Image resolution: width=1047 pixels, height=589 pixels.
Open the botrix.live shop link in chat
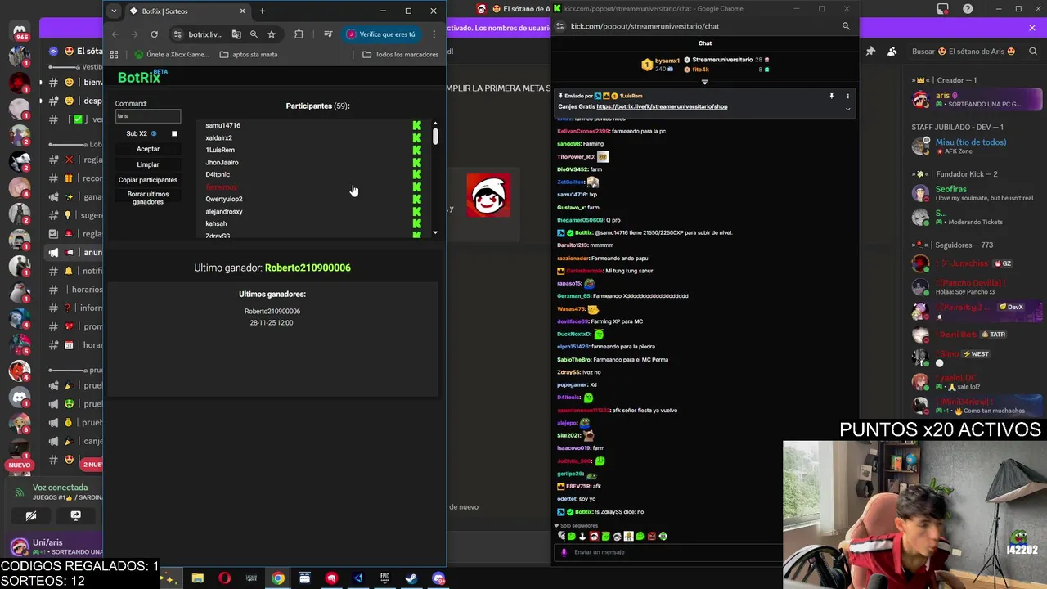tap(662, 106)
